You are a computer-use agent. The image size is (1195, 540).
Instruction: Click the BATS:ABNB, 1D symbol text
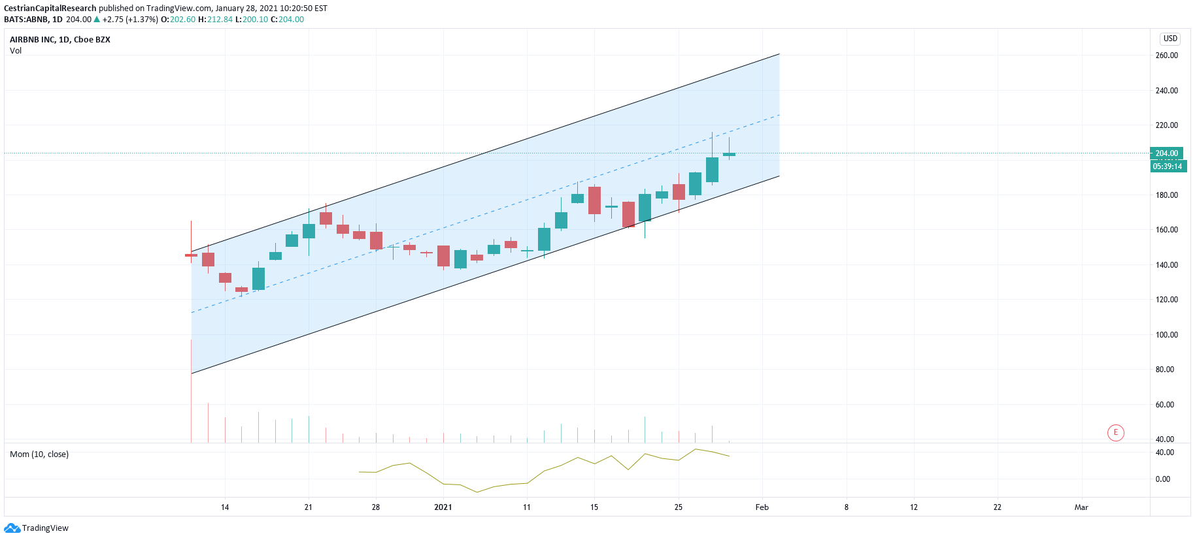click(x=33, y=20)
